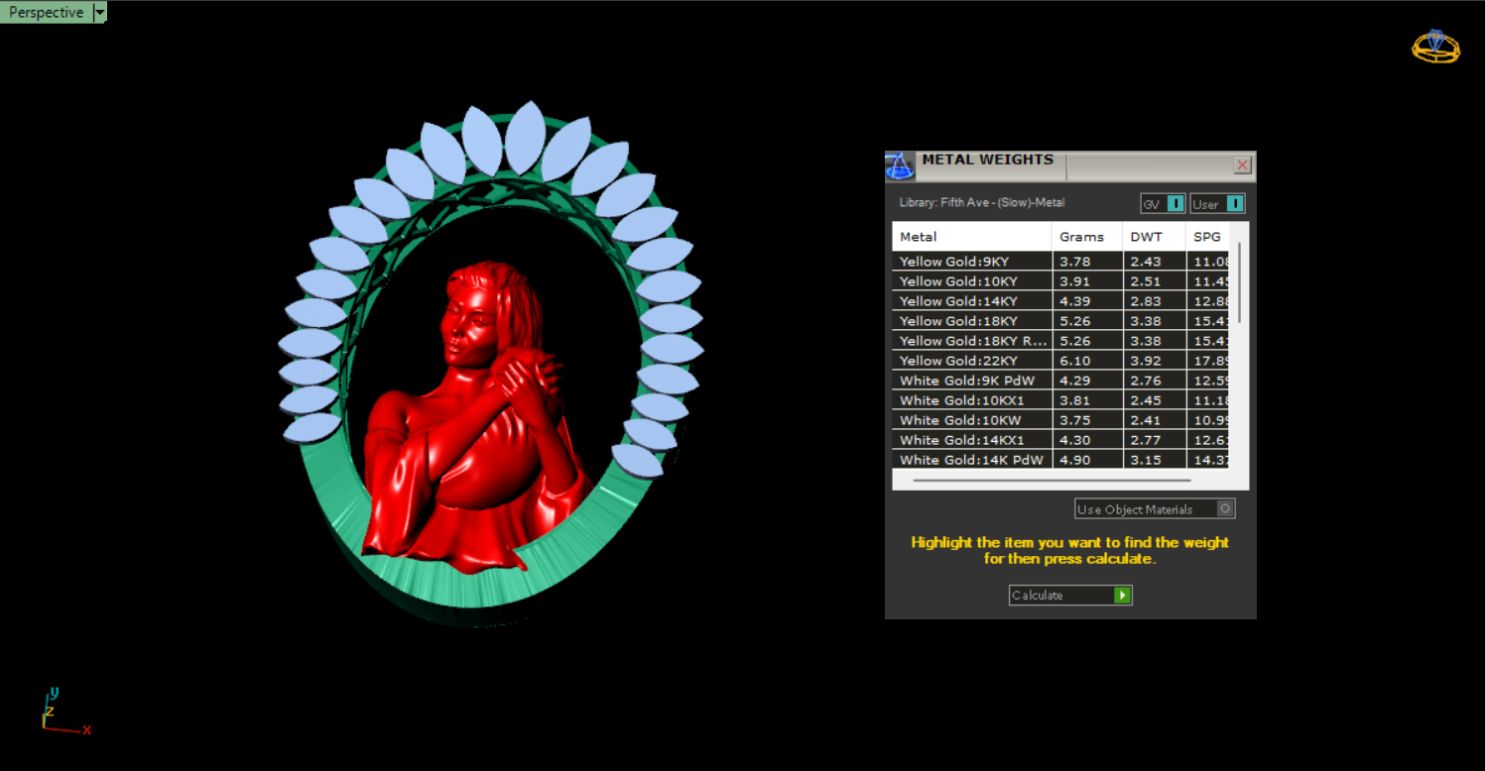Toggle the User library switch
The width and height of the screenshot is (1485, 771).
pos(1234,204)
